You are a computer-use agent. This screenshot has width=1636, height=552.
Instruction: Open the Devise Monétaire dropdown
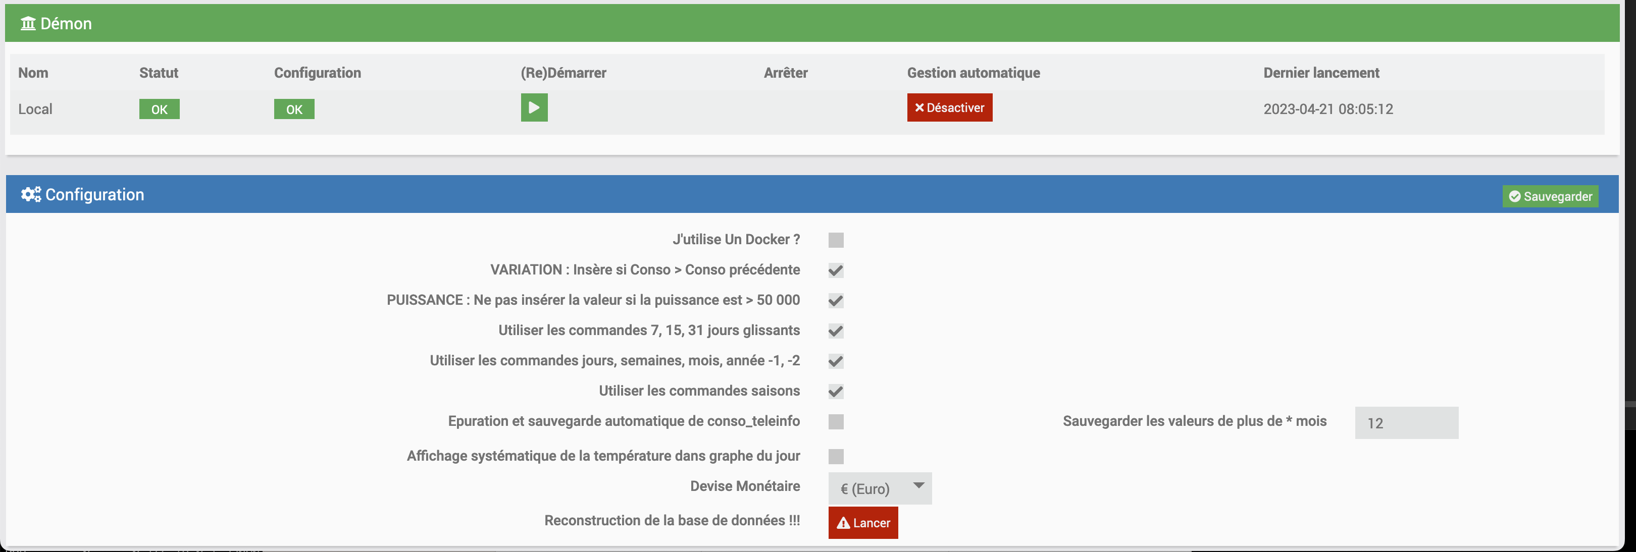pos(880,488)
